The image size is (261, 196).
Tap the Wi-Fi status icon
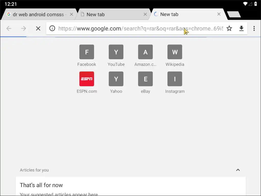coord(245,4)
